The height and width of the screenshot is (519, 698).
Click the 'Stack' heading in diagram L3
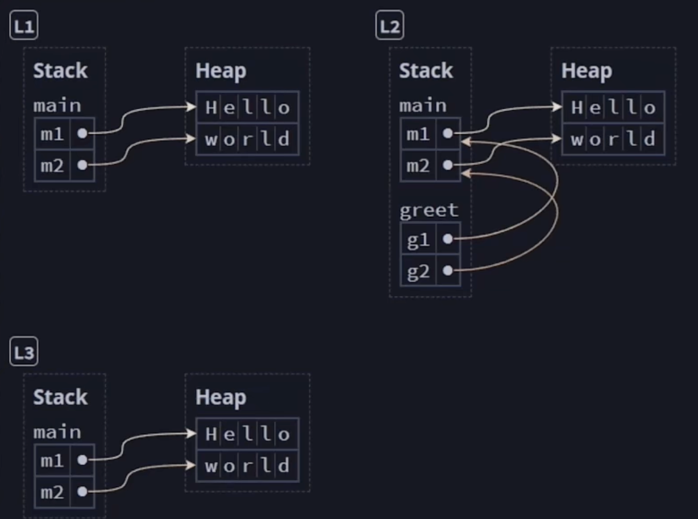click(x=60, y=397)
